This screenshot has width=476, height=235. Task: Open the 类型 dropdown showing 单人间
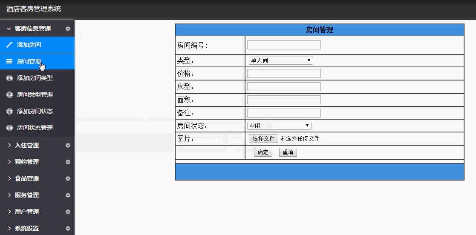point(280,61)
